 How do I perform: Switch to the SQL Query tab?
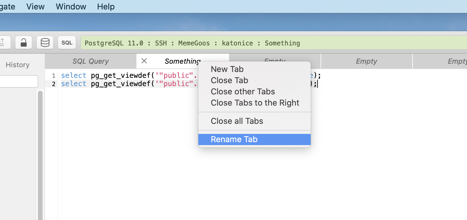(90, 61)
